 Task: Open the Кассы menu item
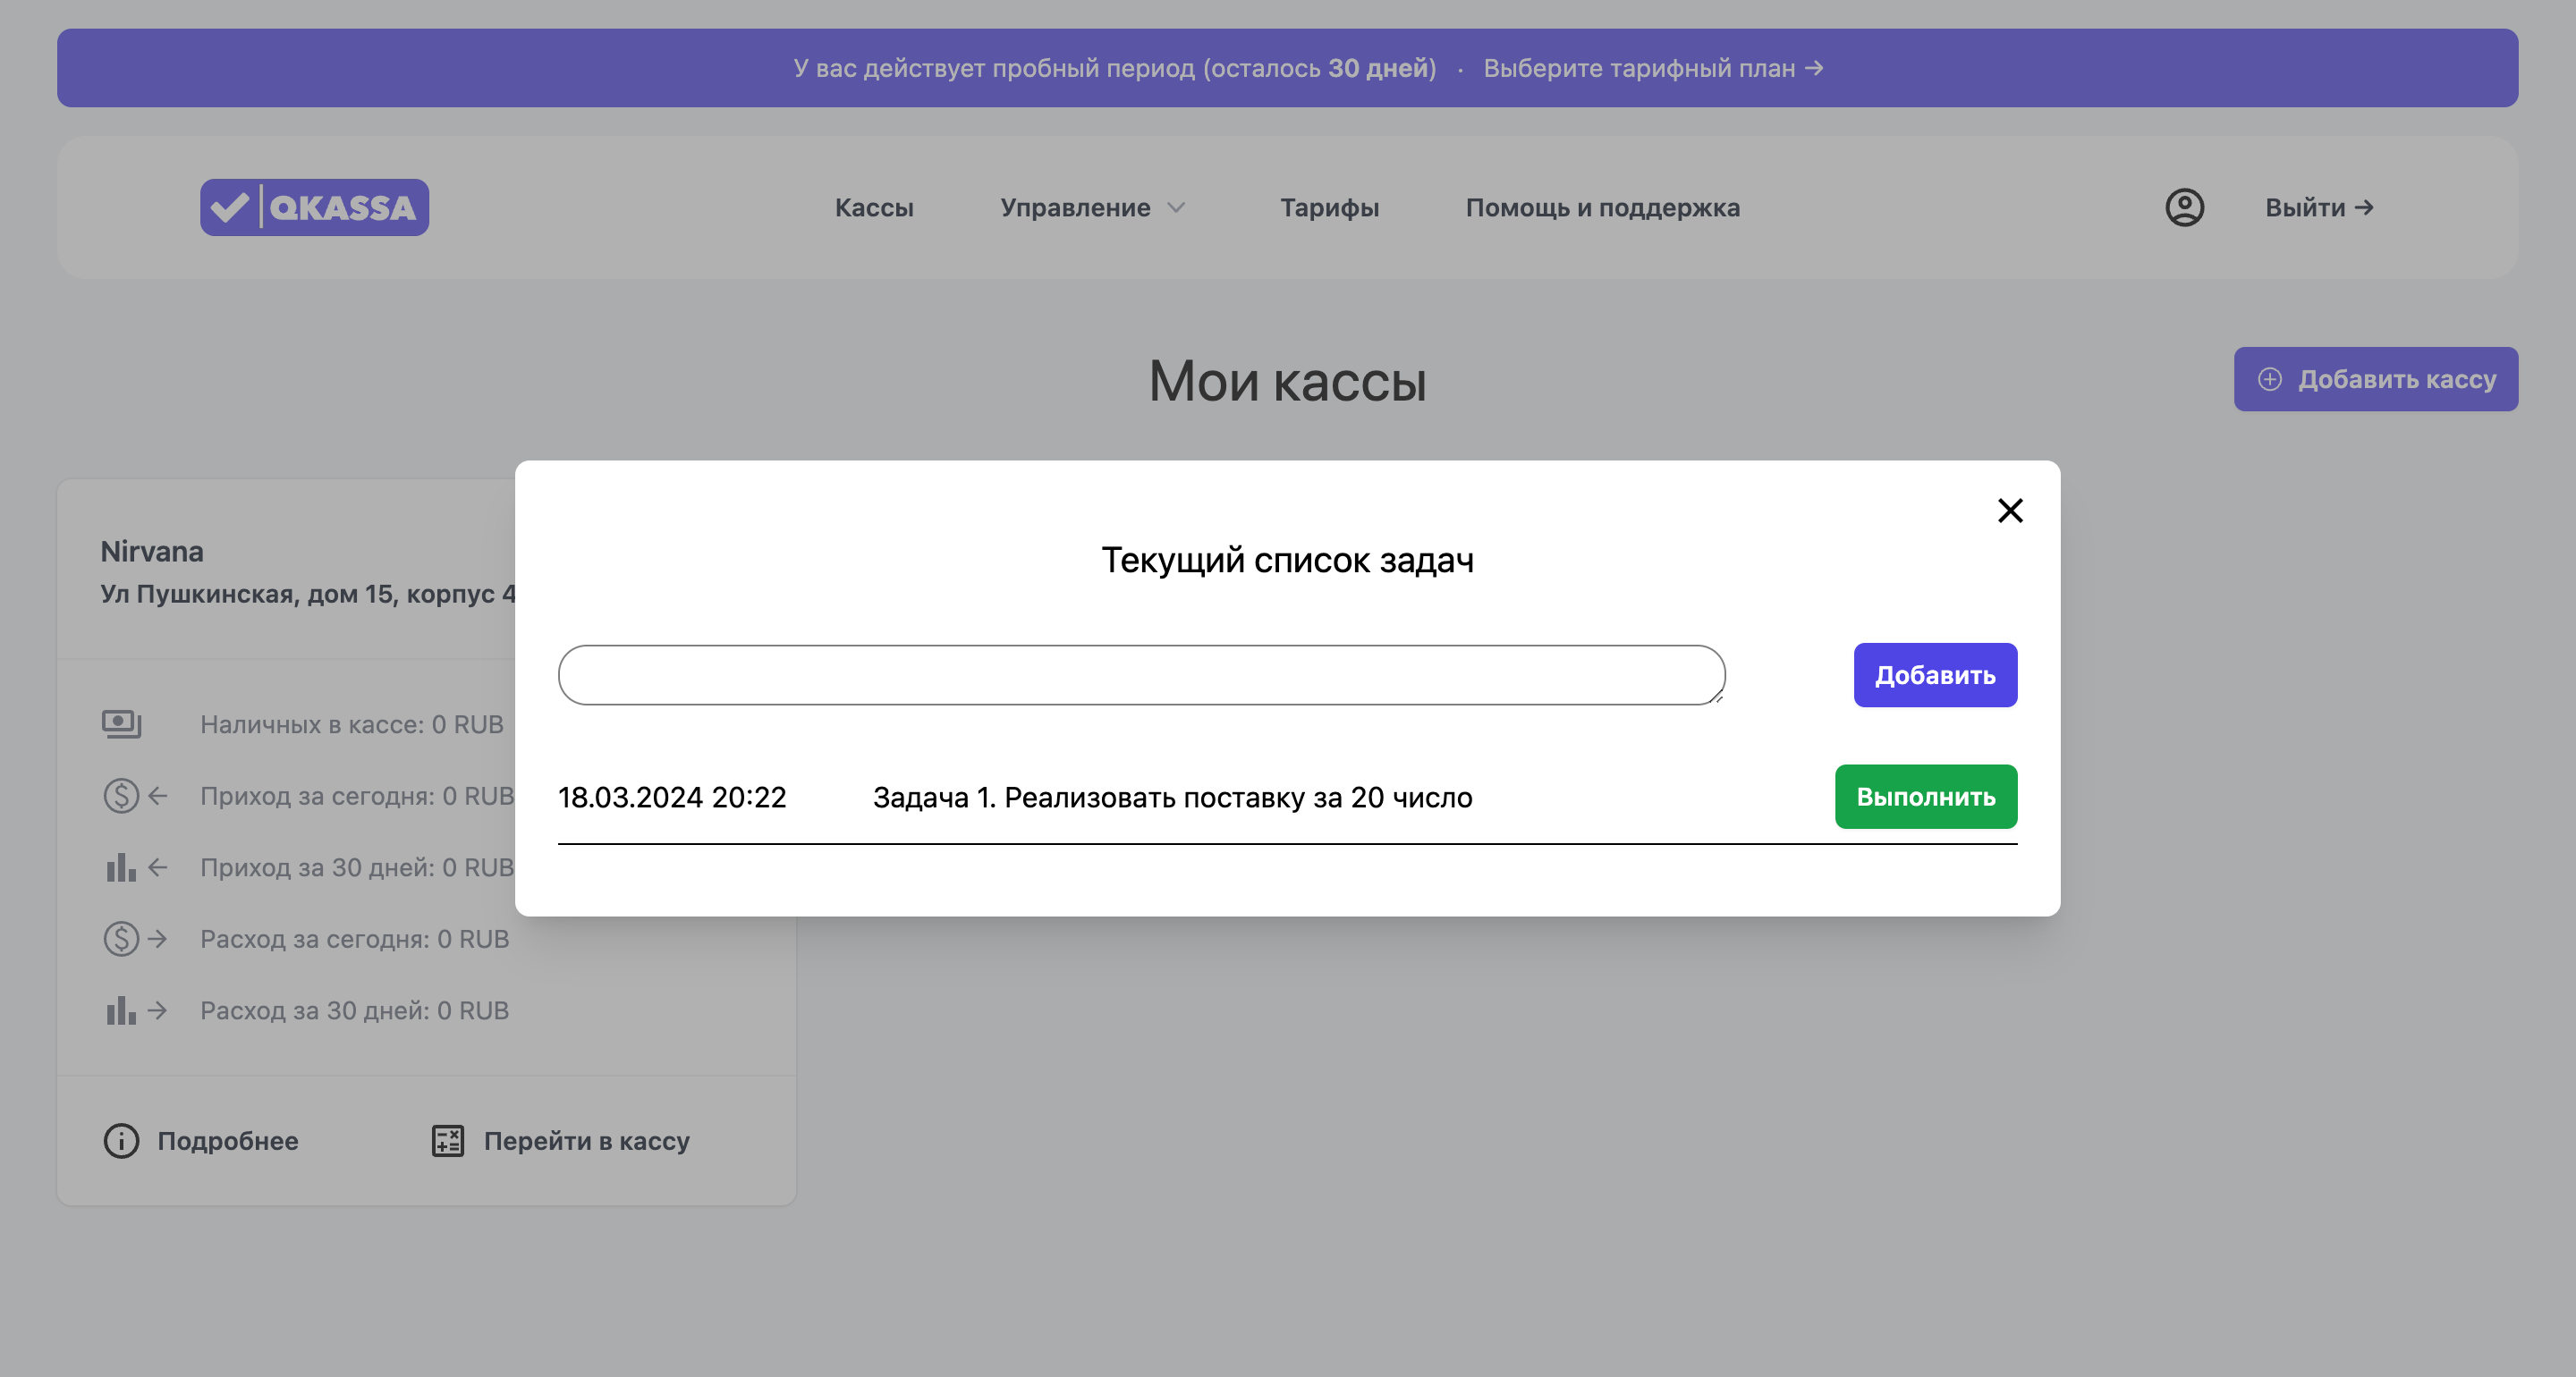(x=874, y=207)
